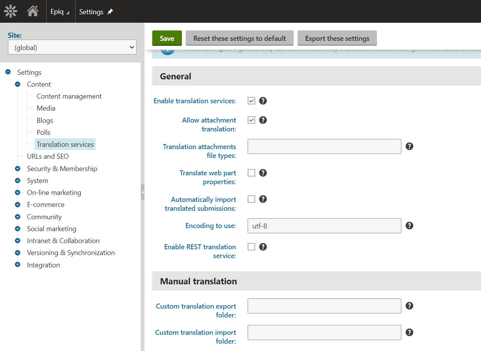The height and width of the screenshot is (351, 481).
Task: Click the sidebar collapse splitter handle
Action: pos(143,192)
